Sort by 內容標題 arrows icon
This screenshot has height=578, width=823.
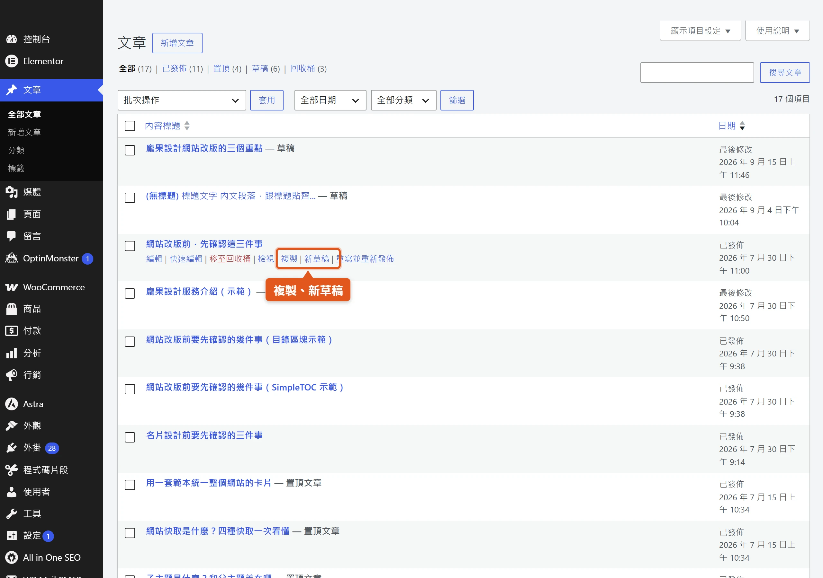pyautogui.click(x=187, y=126)
